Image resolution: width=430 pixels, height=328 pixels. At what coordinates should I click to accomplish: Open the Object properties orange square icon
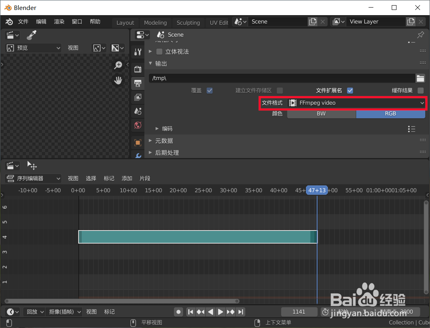click(138, 142)
